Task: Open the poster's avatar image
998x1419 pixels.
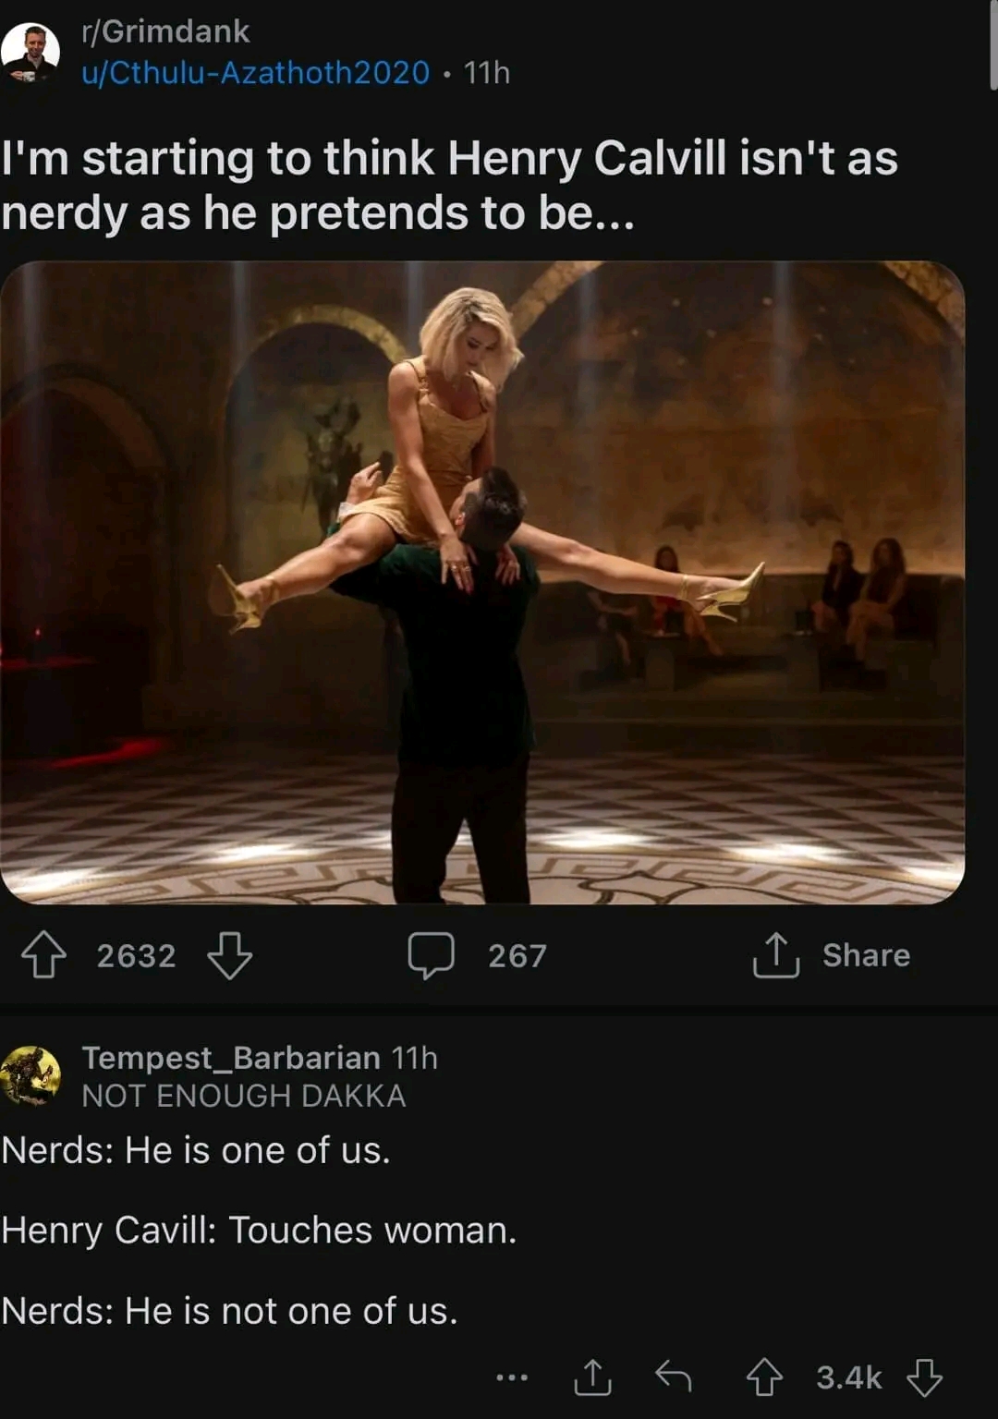Action: (30, 53)
